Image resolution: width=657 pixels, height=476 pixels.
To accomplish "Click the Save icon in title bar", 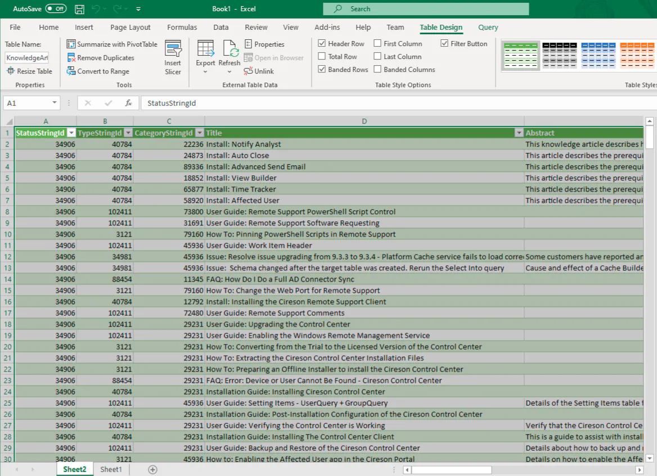I will (79, 9).
